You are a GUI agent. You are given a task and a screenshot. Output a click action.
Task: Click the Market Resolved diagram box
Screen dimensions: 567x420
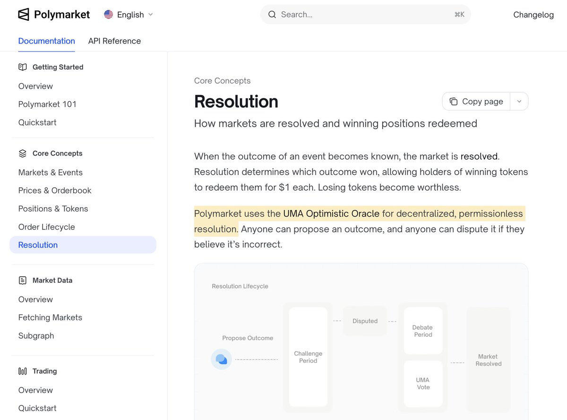click(x=489, y=360)
